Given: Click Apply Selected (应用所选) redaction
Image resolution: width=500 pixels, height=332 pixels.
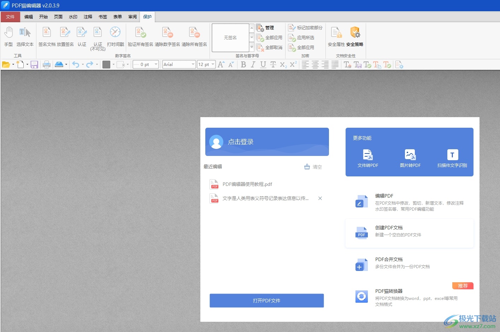Looking at the screenshot, I should (x=301, y=37).
